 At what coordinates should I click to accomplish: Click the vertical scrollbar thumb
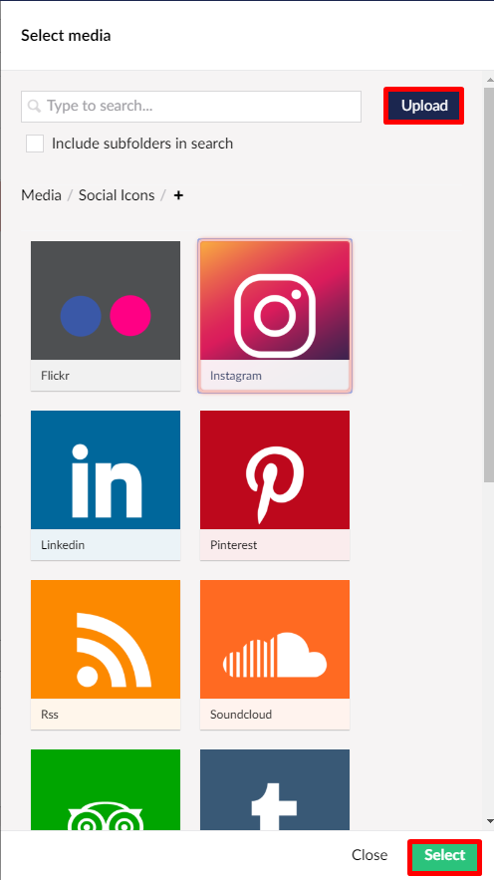pos(489,283)
